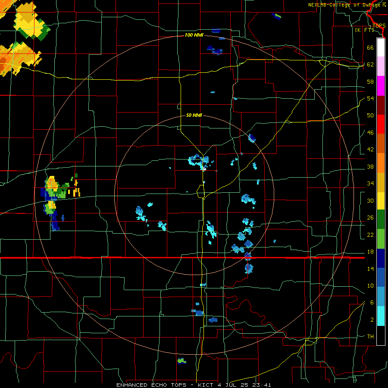Choose the dark orange swatch near 42
This screenshot has height=388, width=388.
tap(381, 144)
